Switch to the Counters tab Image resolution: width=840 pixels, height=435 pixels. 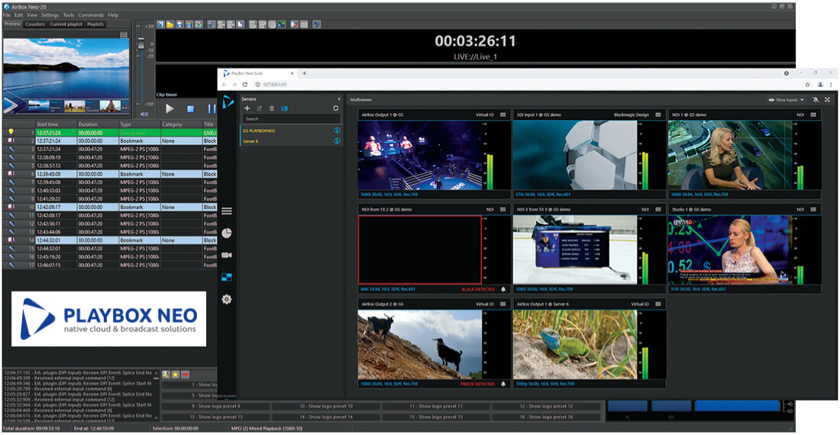[x=35, y=24]
